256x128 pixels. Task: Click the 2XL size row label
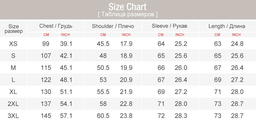tap(13, 104)
